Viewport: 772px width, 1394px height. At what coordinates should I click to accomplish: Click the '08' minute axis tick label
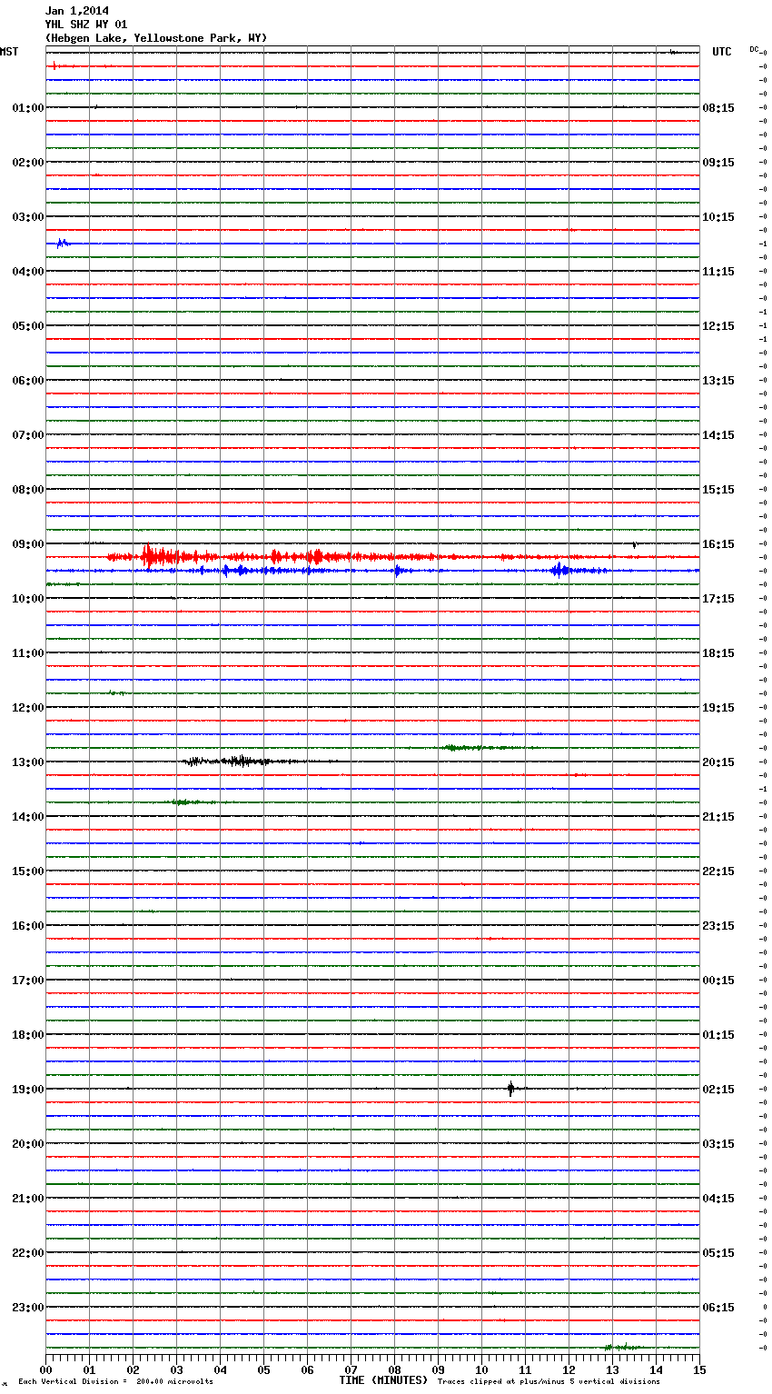[x=395, y=1369]
